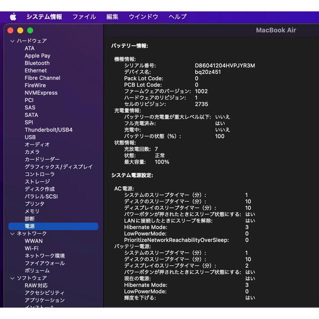Viewport: 319px width, 319px height.
Task: Collapse the ハードウェア section
Action: pos(12,41)
